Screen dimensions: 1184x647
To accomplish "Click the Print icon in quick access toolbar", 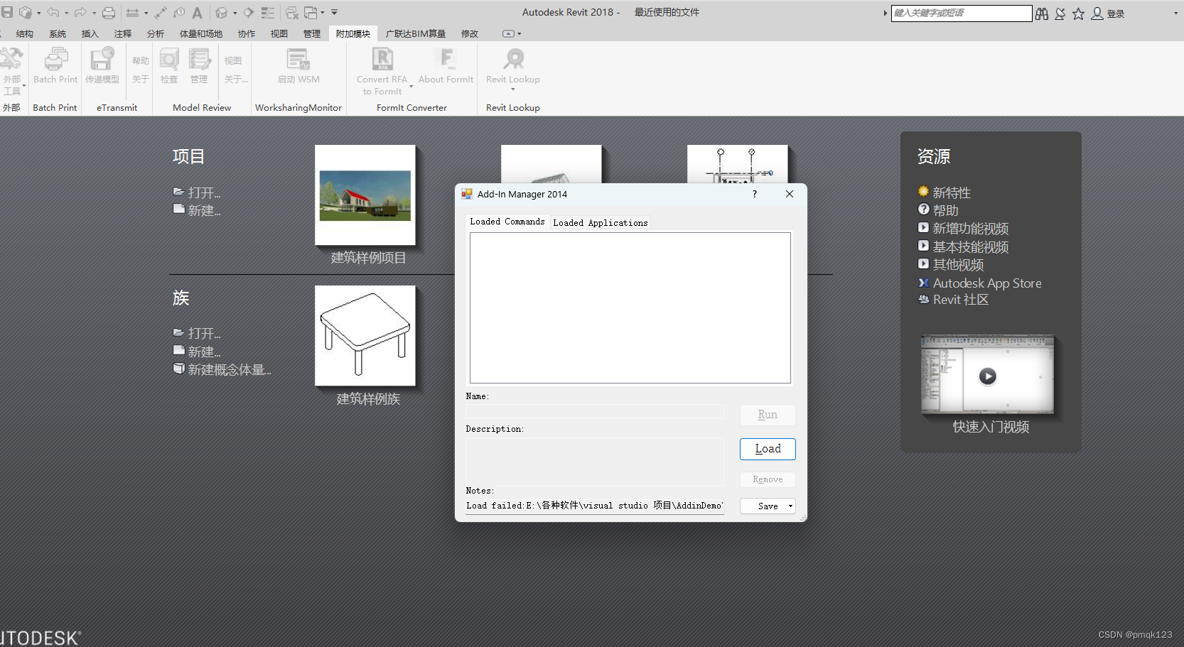I will pyautogui.click(x=109, y=12).
